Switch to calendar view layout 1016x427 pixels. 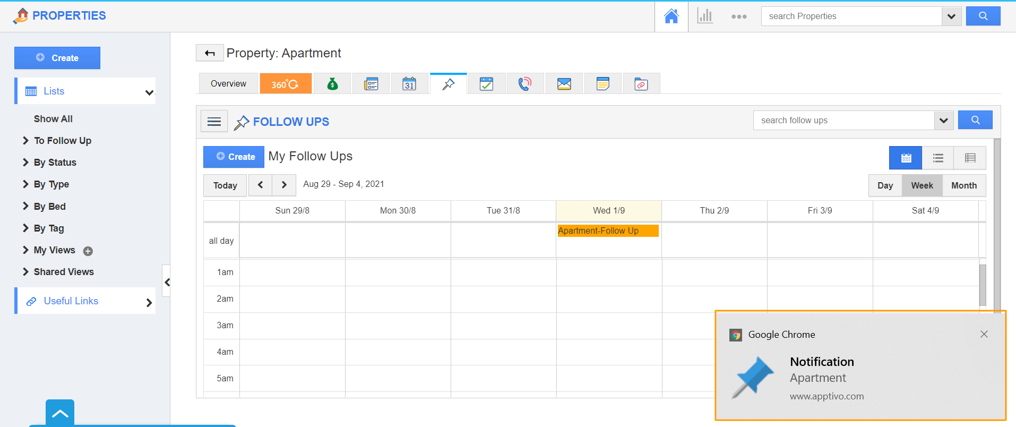pos(906,158)
